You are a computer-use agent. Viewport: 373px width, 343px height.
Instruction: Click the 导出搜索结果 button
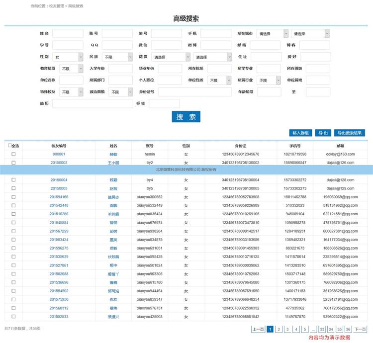tap(351, 133)
